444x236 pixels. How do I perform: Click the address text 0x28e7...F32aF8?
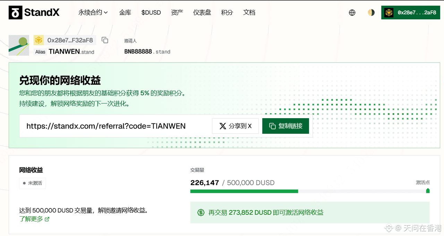pyautogui.click(x=70, y=40)
